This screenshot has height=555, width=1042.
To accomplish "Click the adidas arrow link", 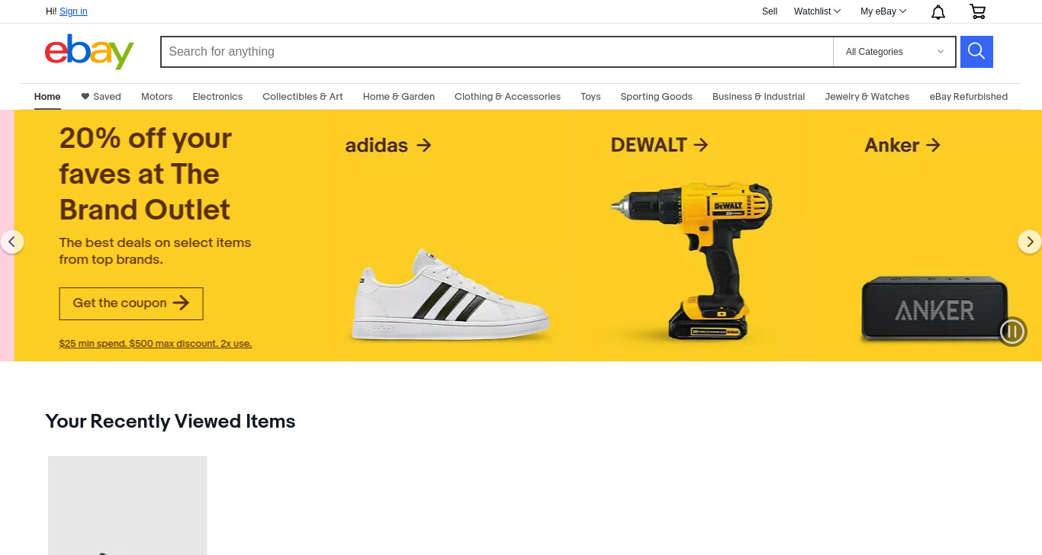I will (x=388, y=145).
